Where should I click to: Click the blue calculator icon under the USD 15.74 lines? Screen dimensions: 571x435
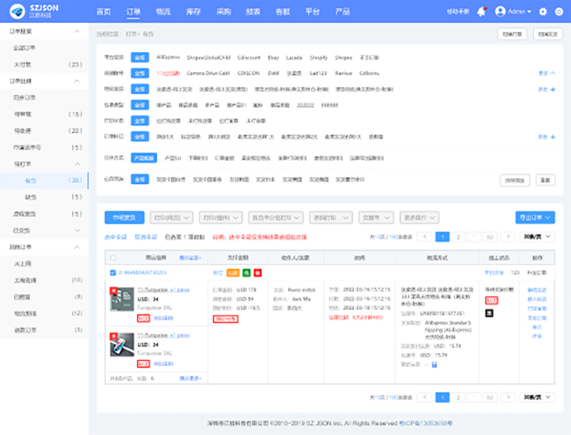pyautogui.click(x=434, y=364)
